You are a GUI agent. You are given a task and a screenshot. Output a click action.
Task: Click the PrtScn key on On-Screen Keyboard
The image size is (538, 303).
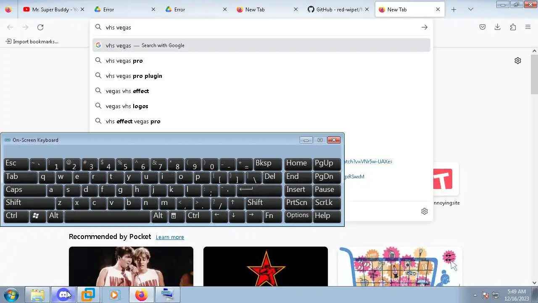pyautogui.click(x=298, y=203)
